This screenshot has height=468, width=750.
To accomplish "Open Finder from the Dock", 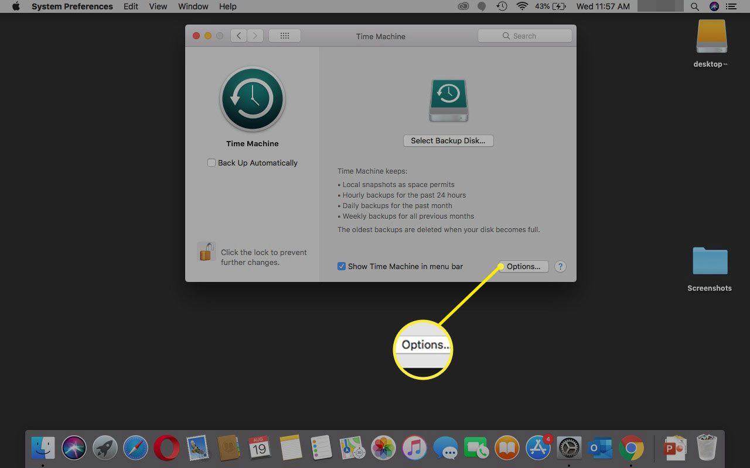I will click(x=43, y=448).
